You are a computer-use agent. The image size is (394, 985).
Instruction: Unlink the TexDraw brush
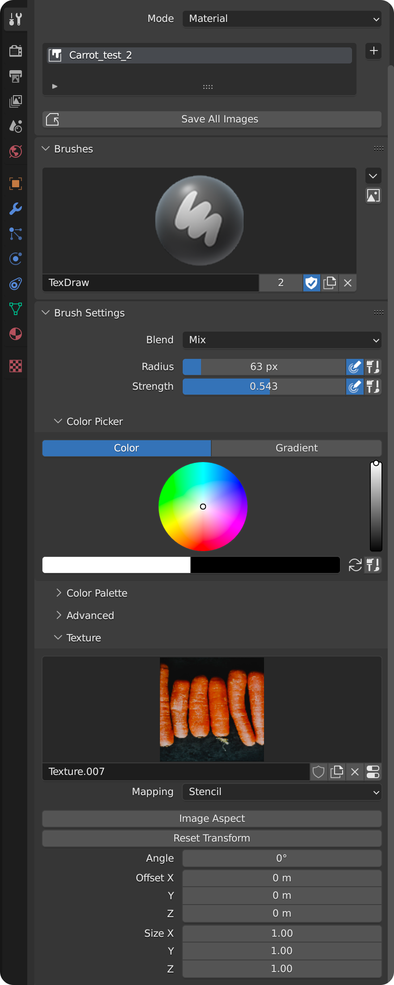point(348,283)
